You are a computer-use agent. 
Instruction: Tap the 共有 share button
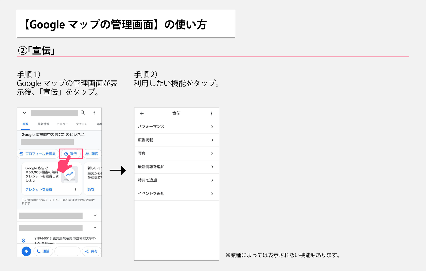91,251
